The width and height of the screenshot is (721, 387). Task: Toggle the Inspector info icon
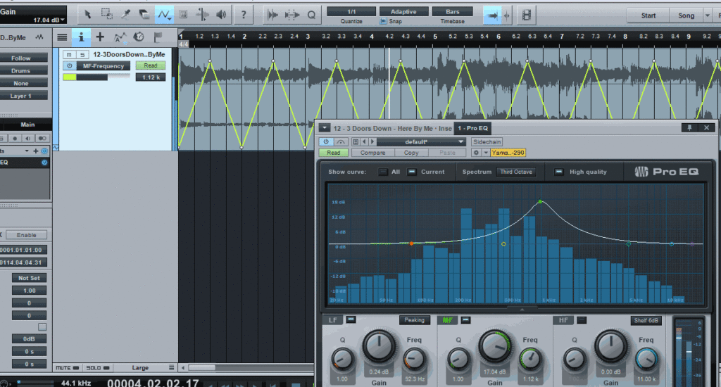(82, 37)
